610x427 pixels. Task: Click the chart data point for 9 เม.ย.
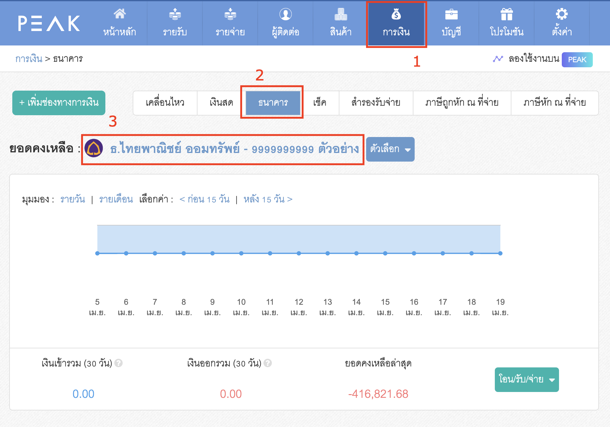(213, 253)
